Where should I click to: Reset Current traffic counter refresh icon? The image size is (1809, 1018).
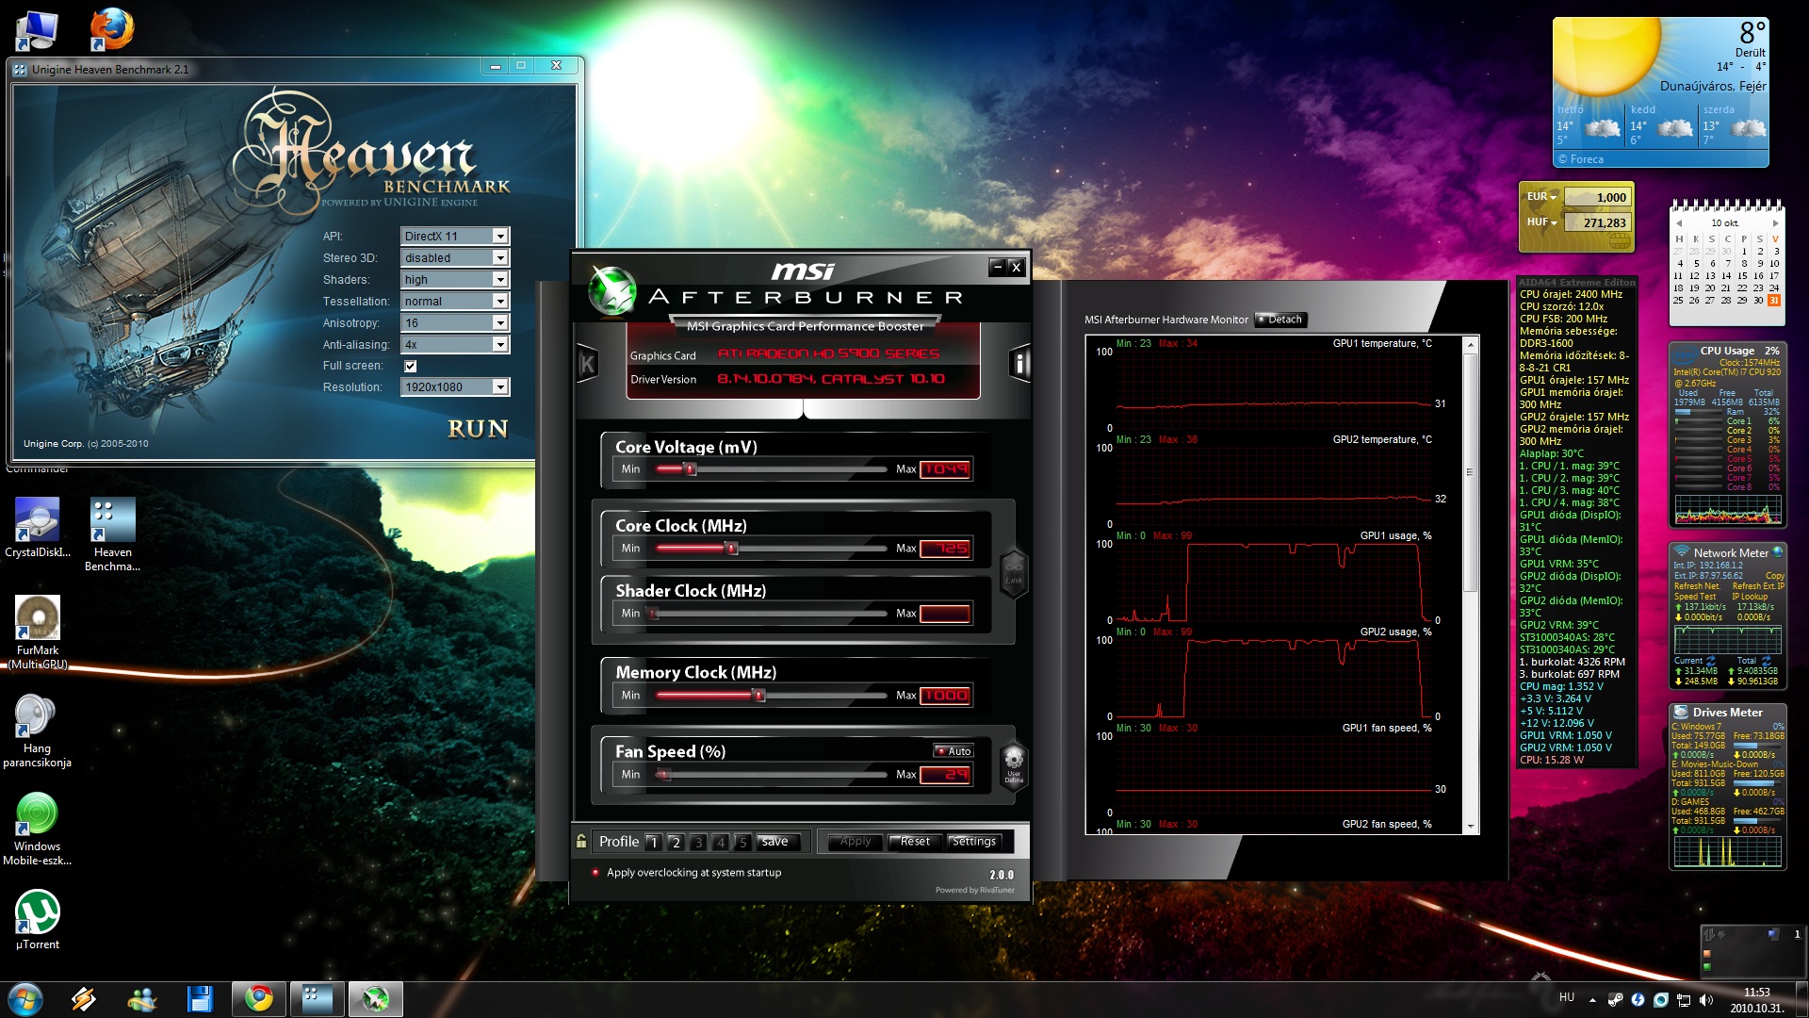click(1711, 661)
